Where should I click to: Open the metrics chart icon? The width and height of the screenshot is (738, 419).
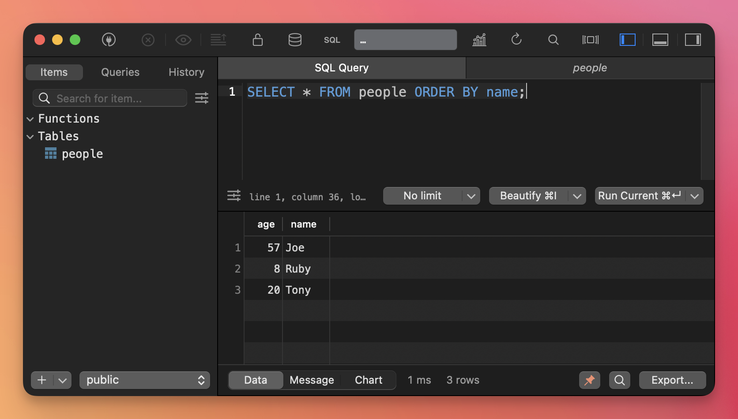479,40
